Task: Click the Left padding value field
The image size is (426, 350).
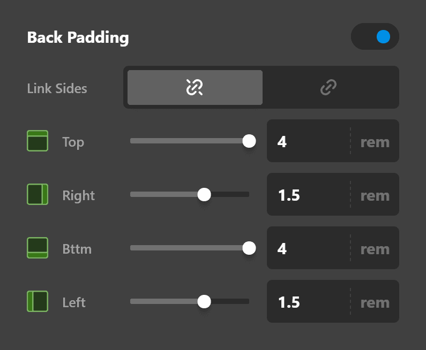Action: pos(308,302)
